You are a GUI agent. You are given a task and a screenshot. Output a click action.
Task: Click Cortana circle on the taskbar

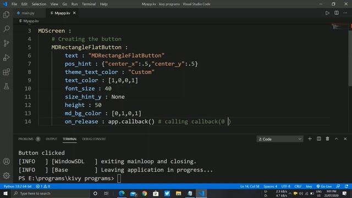95,193
